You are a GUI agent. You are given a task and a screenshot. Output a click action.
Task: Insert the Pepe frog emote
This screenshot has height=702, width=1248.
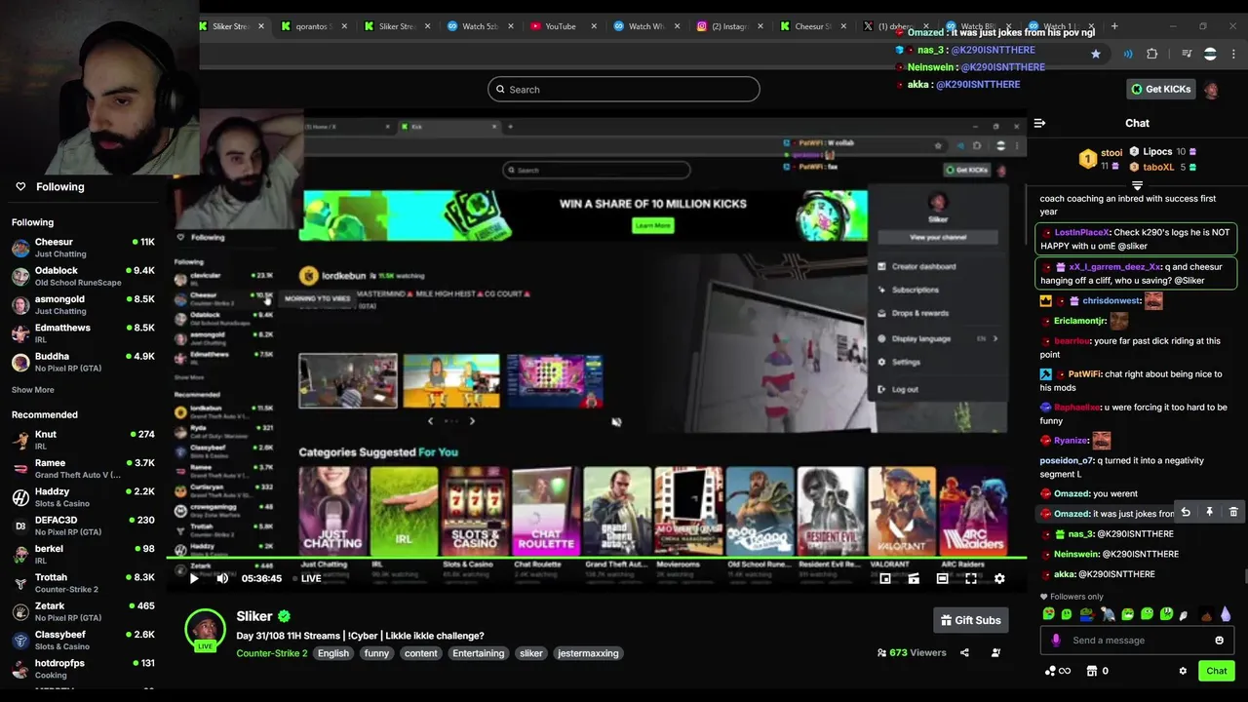1087,614
